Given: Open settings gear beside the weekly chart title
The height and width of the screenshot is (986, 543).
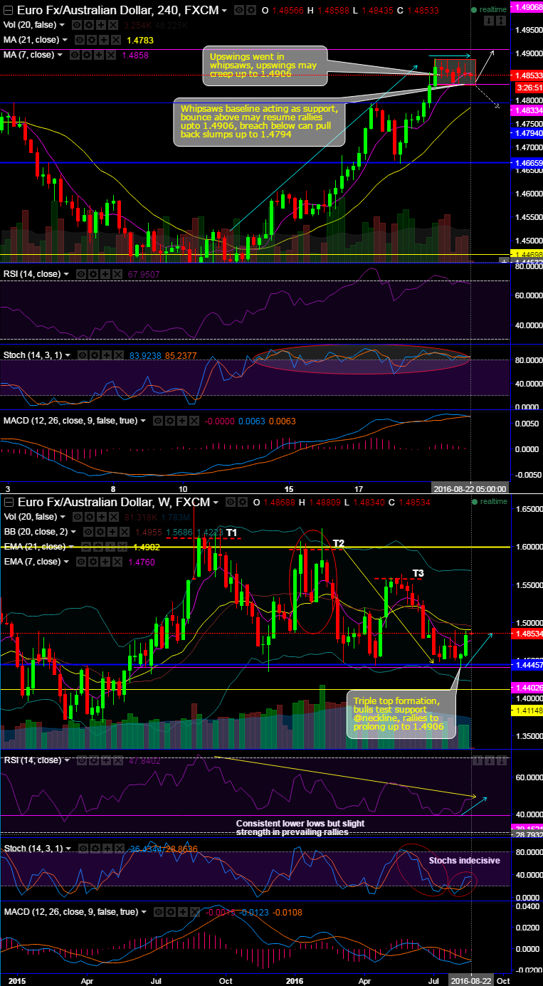Looking at the screenshot, I should pyautogui.click(x=243, y=502).
